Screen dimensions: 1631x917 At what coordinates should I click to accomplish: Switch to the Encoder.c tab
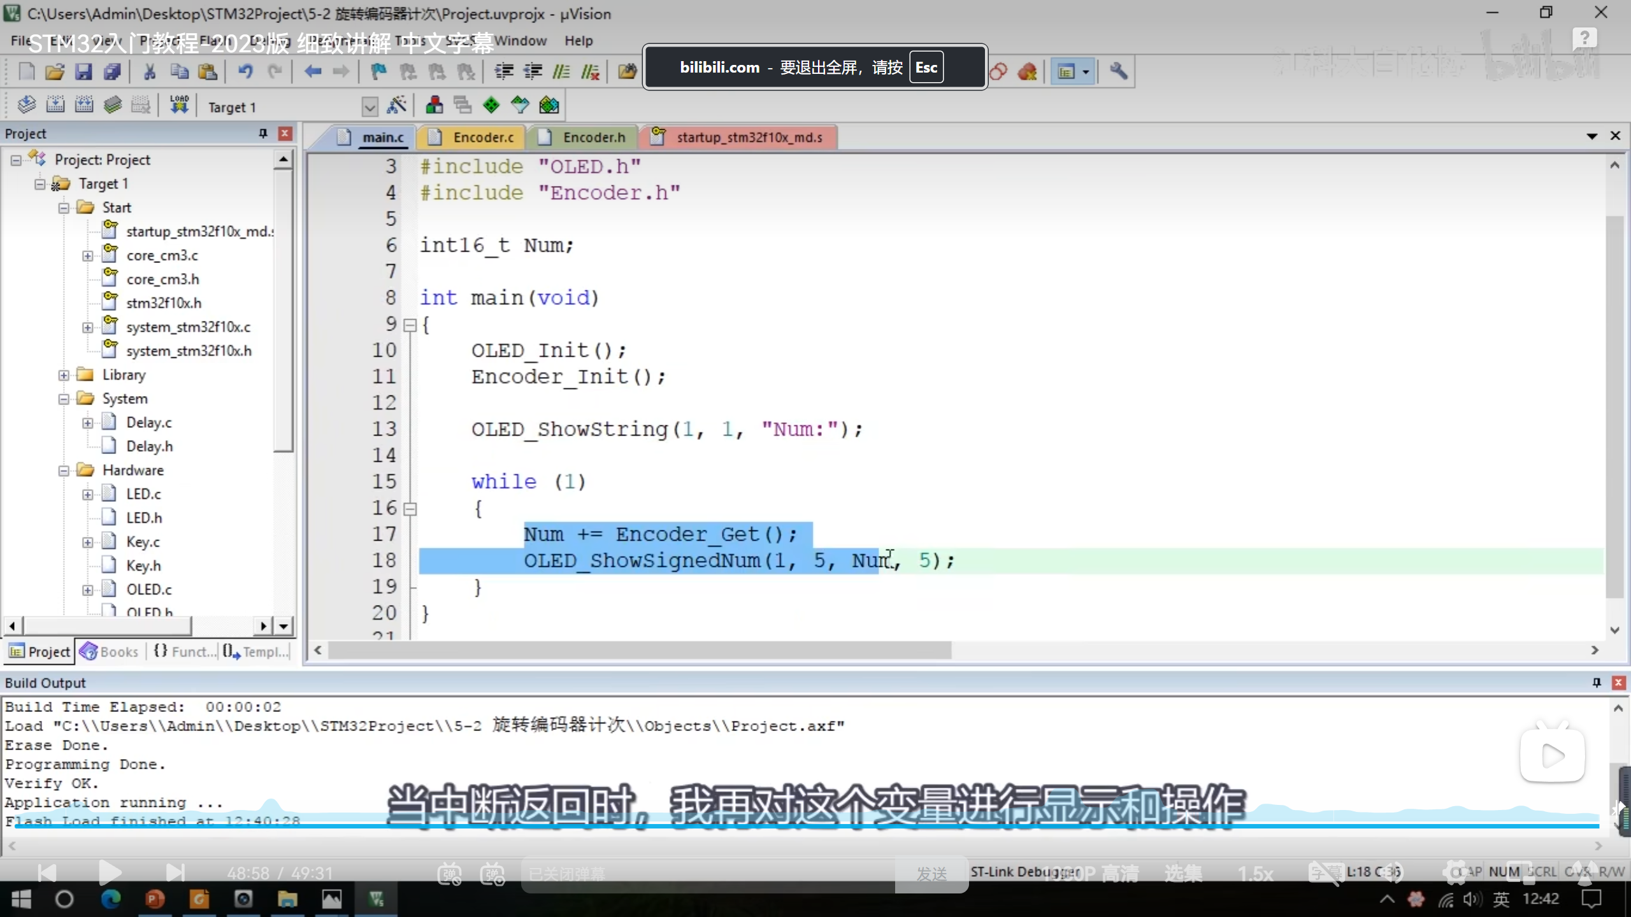pyautogui.click(x=482, y=138)
